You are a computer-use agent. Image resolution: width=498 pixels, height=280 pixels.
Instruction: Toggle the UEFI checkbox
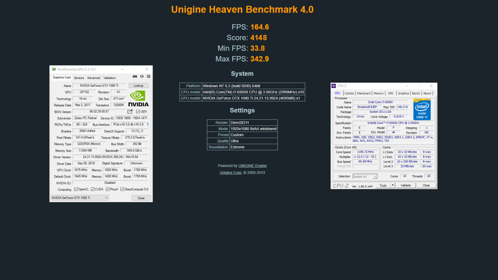click(x=138, y=112)
